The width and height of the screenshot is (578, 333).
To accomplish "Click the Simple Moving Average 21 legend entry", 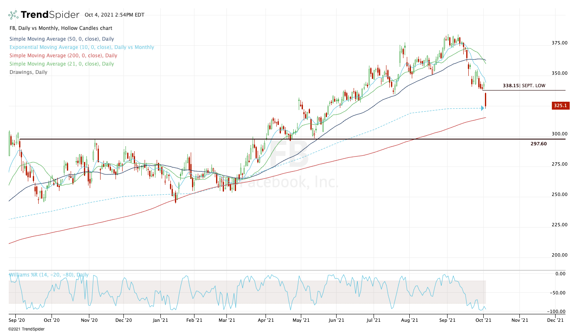I will coord(61,64).
